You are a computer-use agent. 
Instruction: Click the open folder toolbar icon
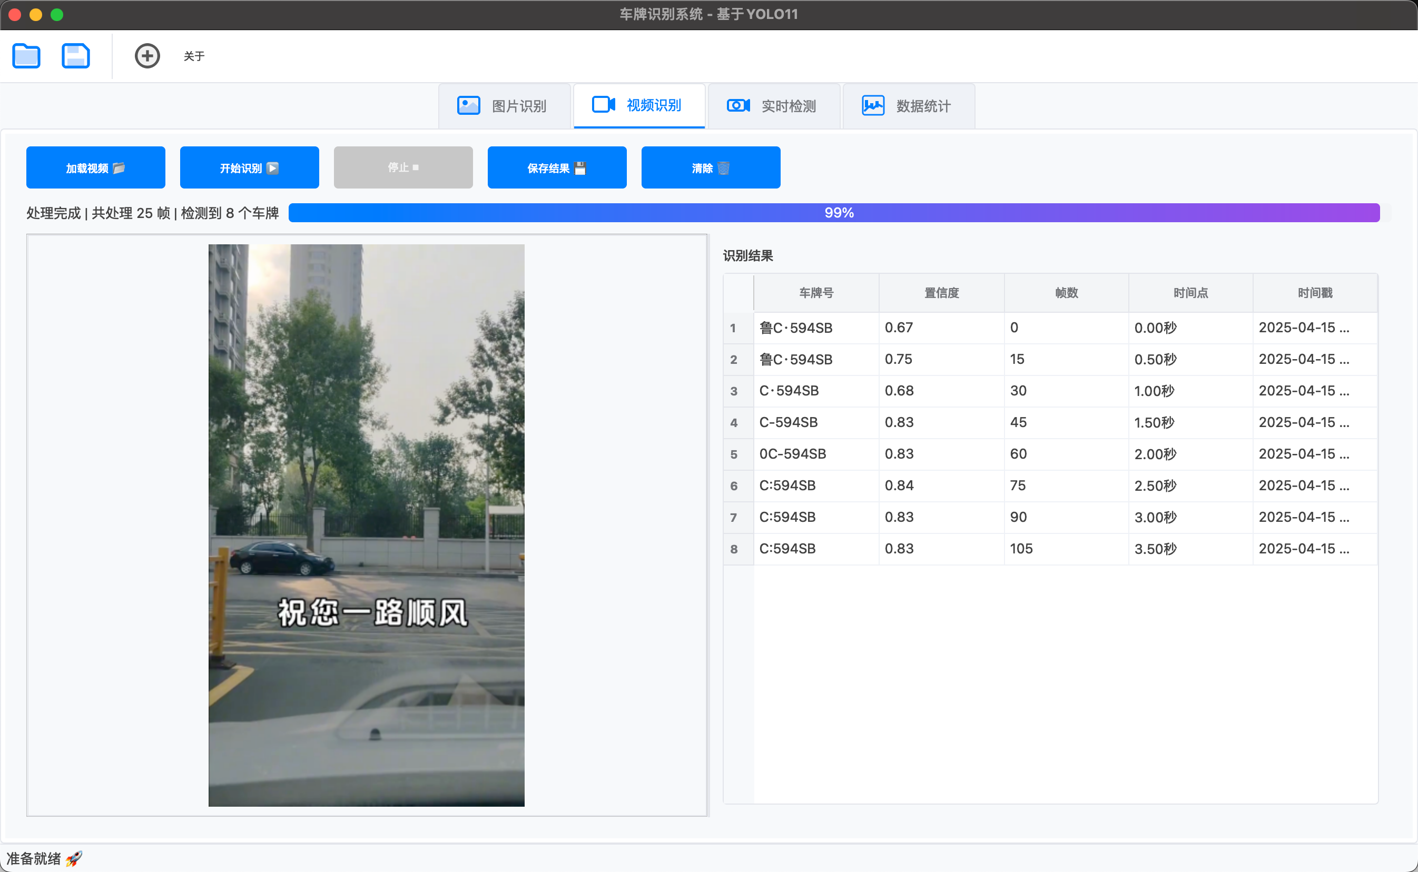26,56
